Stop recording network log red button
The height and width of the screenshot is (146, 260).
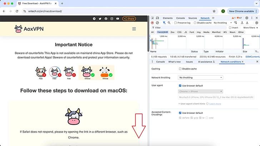click(x=152, y=23)
